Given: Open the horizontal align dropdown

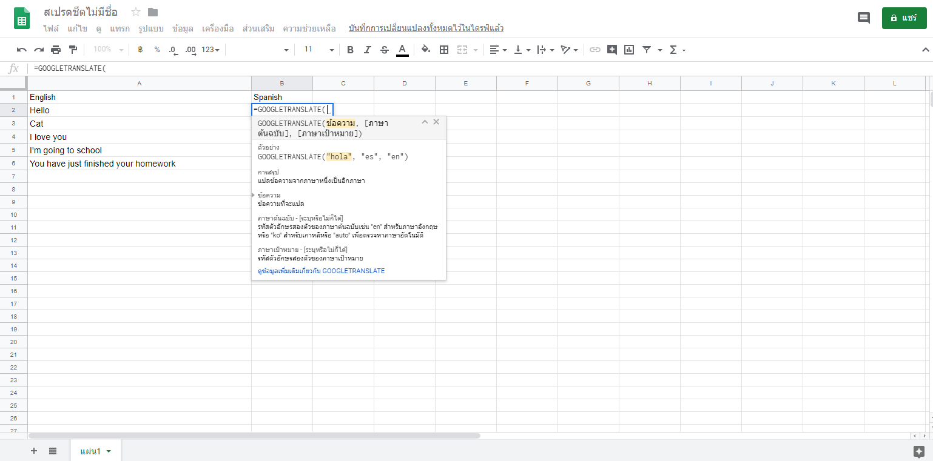Looking at the screenshot, I should (498, 50).
